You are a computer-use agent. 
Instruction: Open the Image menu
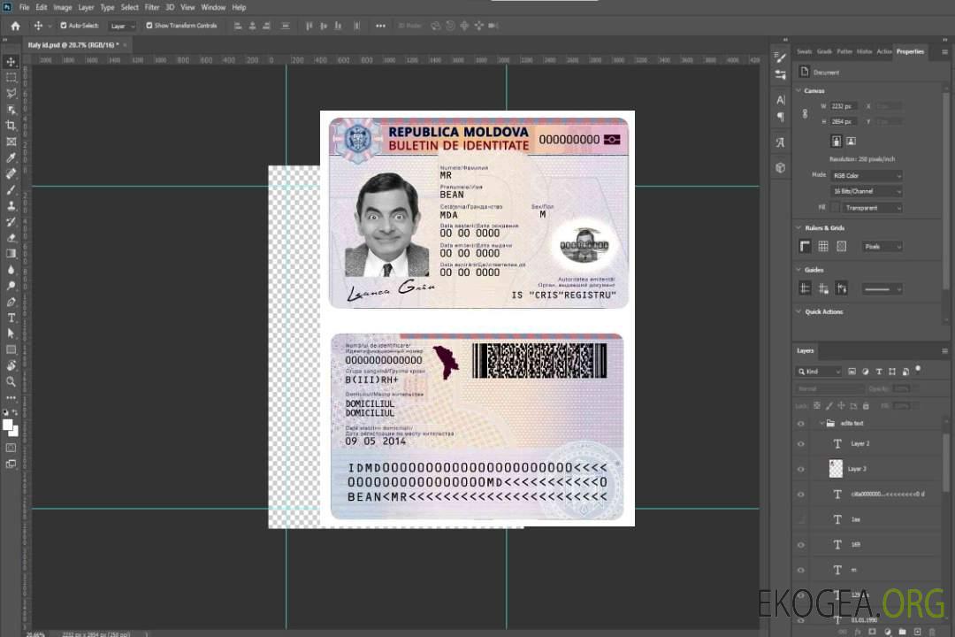pyautogui.click(x=62, y=7)
